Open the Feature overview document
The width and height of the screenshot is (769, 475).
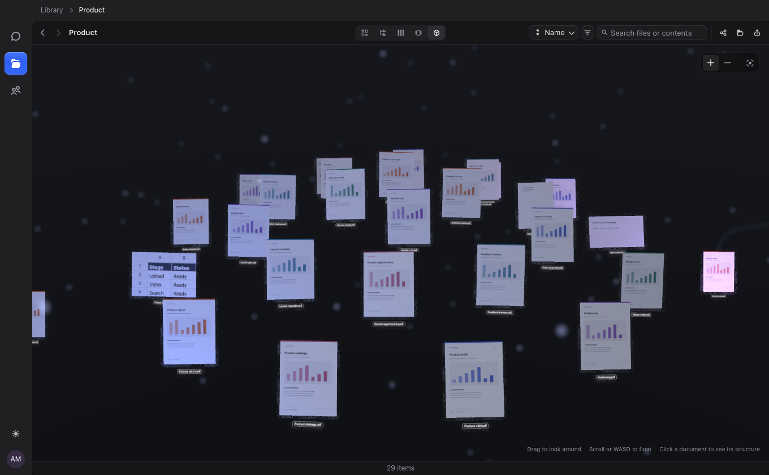(x=552, y=235)
